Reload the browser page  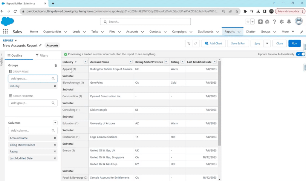[x=15, y=11]
